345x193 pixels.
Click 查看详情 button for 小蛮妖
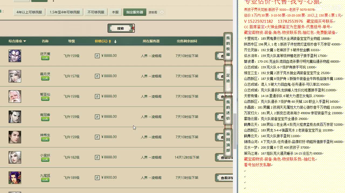click(x=224, y=158)
